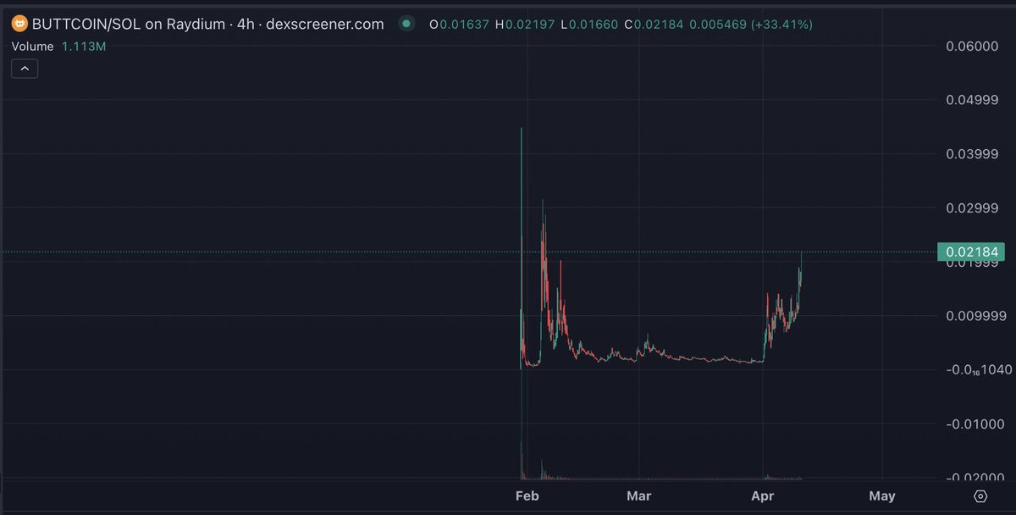Click the -0.02000 price axis label

click(974, 477)
